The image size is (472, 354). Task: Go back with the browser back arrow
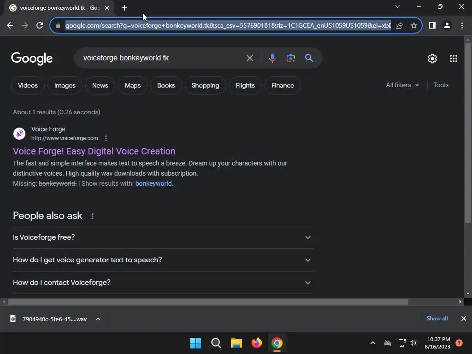tap(10, 26)
